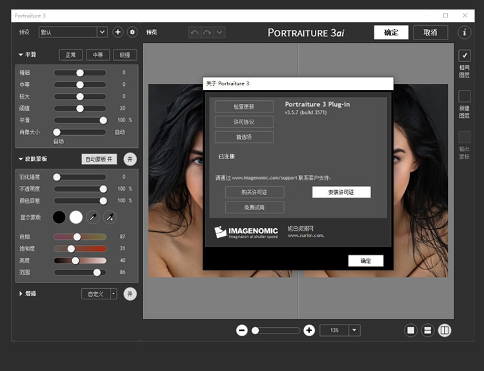Click the left preview image

click(176, 180)
